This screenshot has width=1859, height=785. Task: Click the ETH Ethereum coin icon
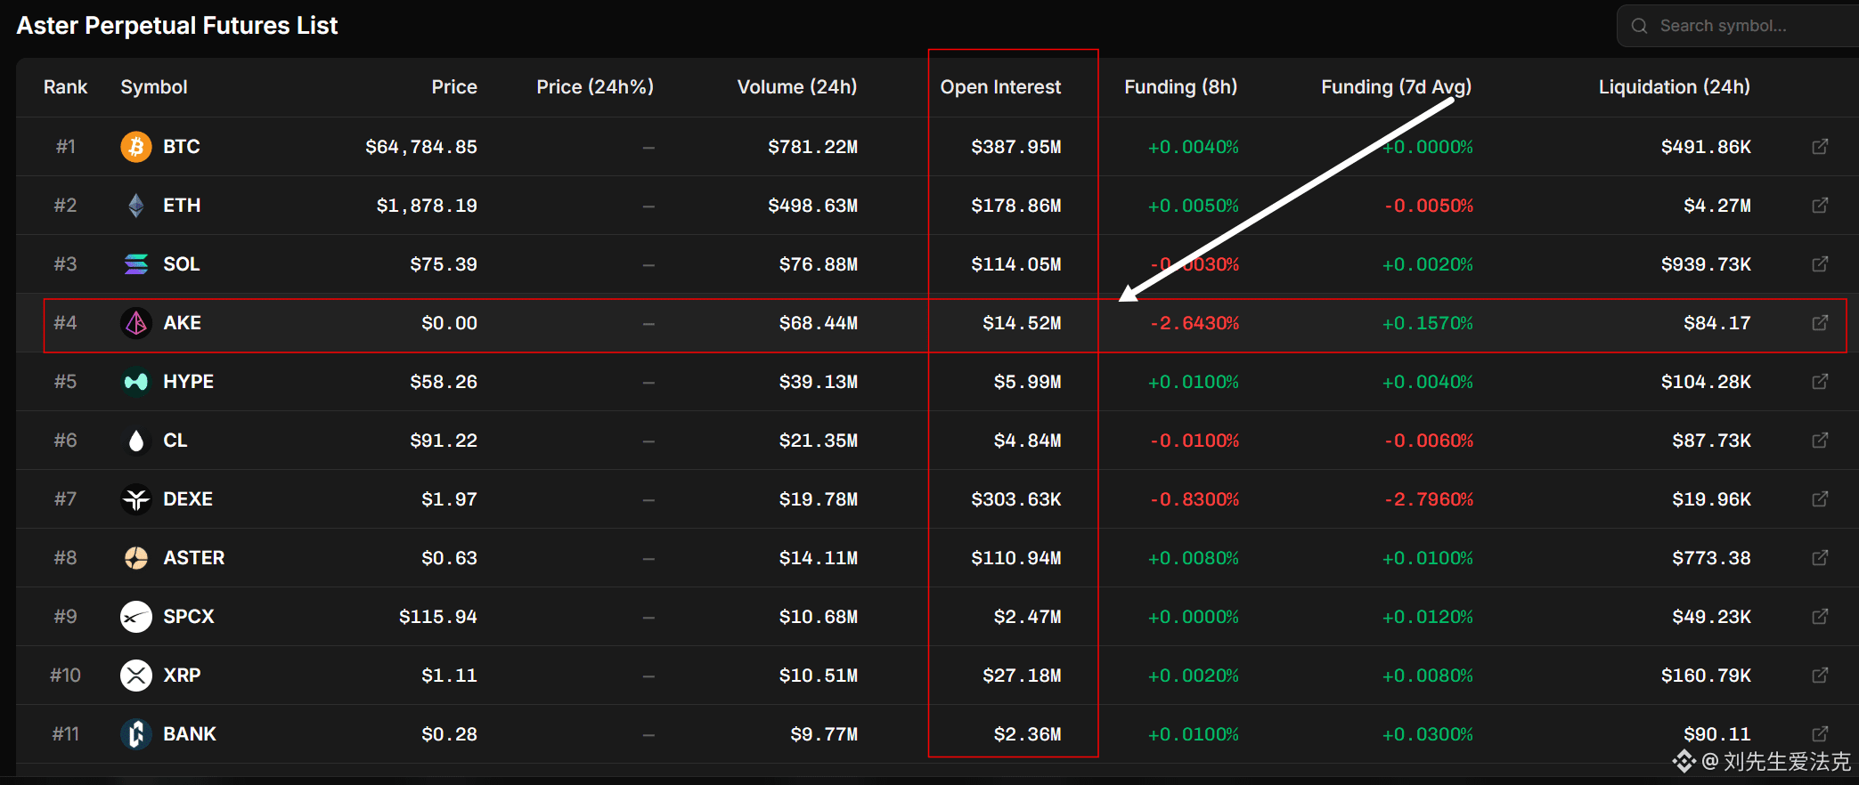[135, 205]
